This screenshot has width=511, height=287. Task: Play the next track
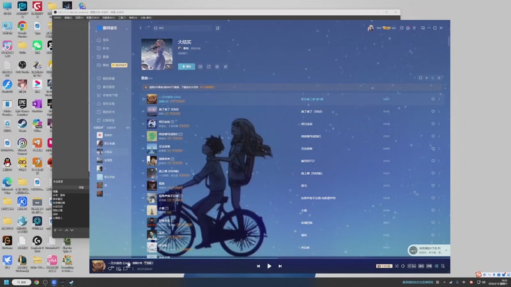click(x=280, y=266)
